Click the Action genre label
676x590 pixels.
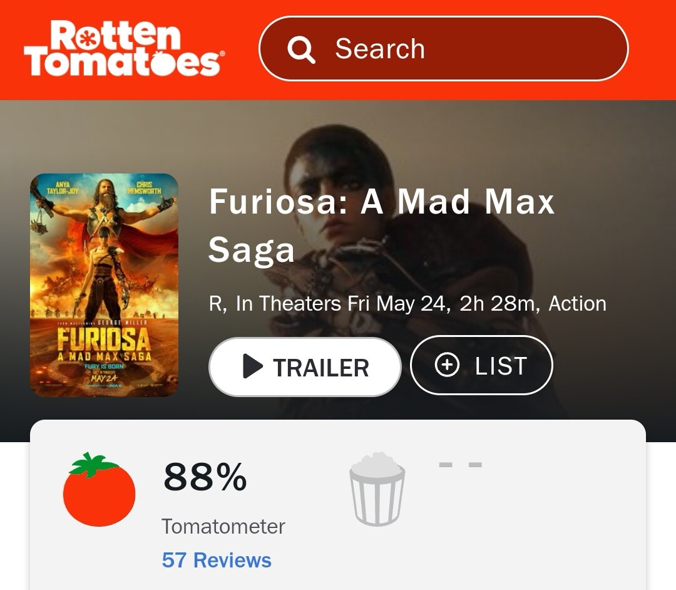577,304
